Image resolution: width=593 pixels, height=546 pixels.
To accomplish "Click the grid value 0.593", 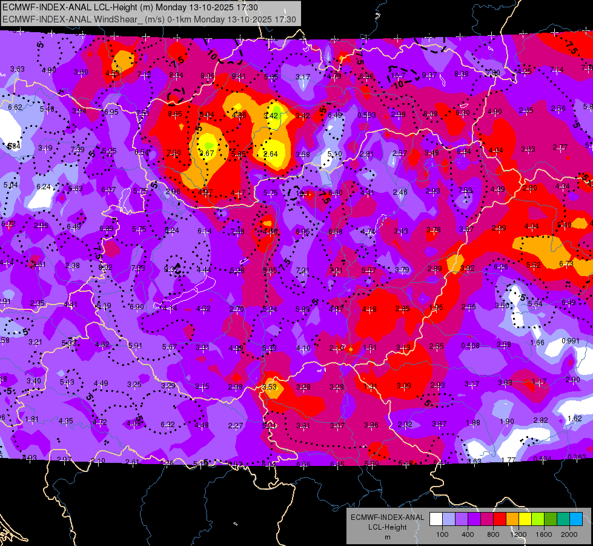I will tap(366, 115).
